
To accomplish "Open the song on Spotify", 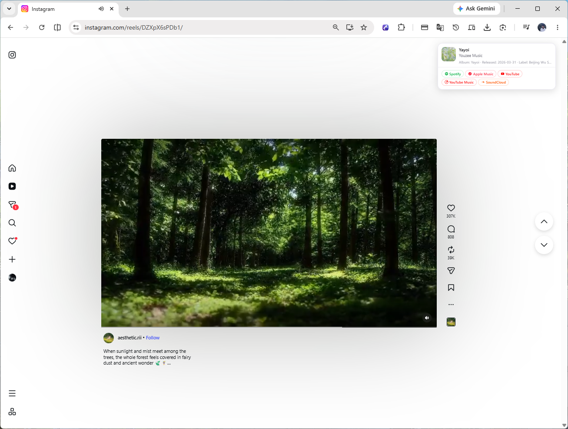I will coord(452,74).
